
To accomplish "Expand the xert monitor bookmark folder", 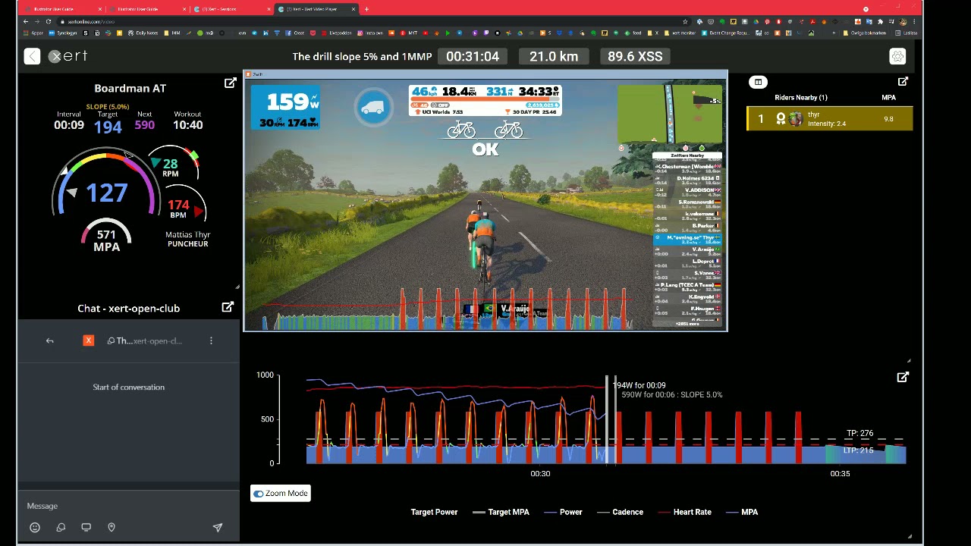I will [680, 33].
